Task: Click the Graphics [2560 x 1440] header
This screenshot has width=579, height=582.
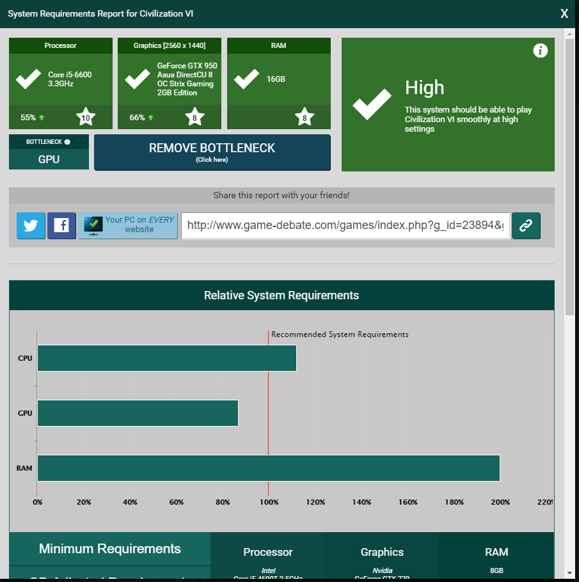Action: (170, 45)
